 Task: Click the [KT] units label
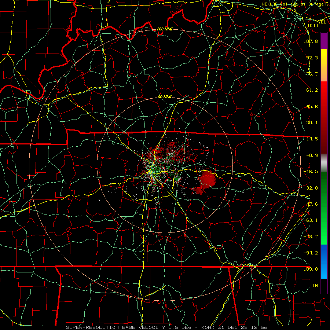pos(313,25)
